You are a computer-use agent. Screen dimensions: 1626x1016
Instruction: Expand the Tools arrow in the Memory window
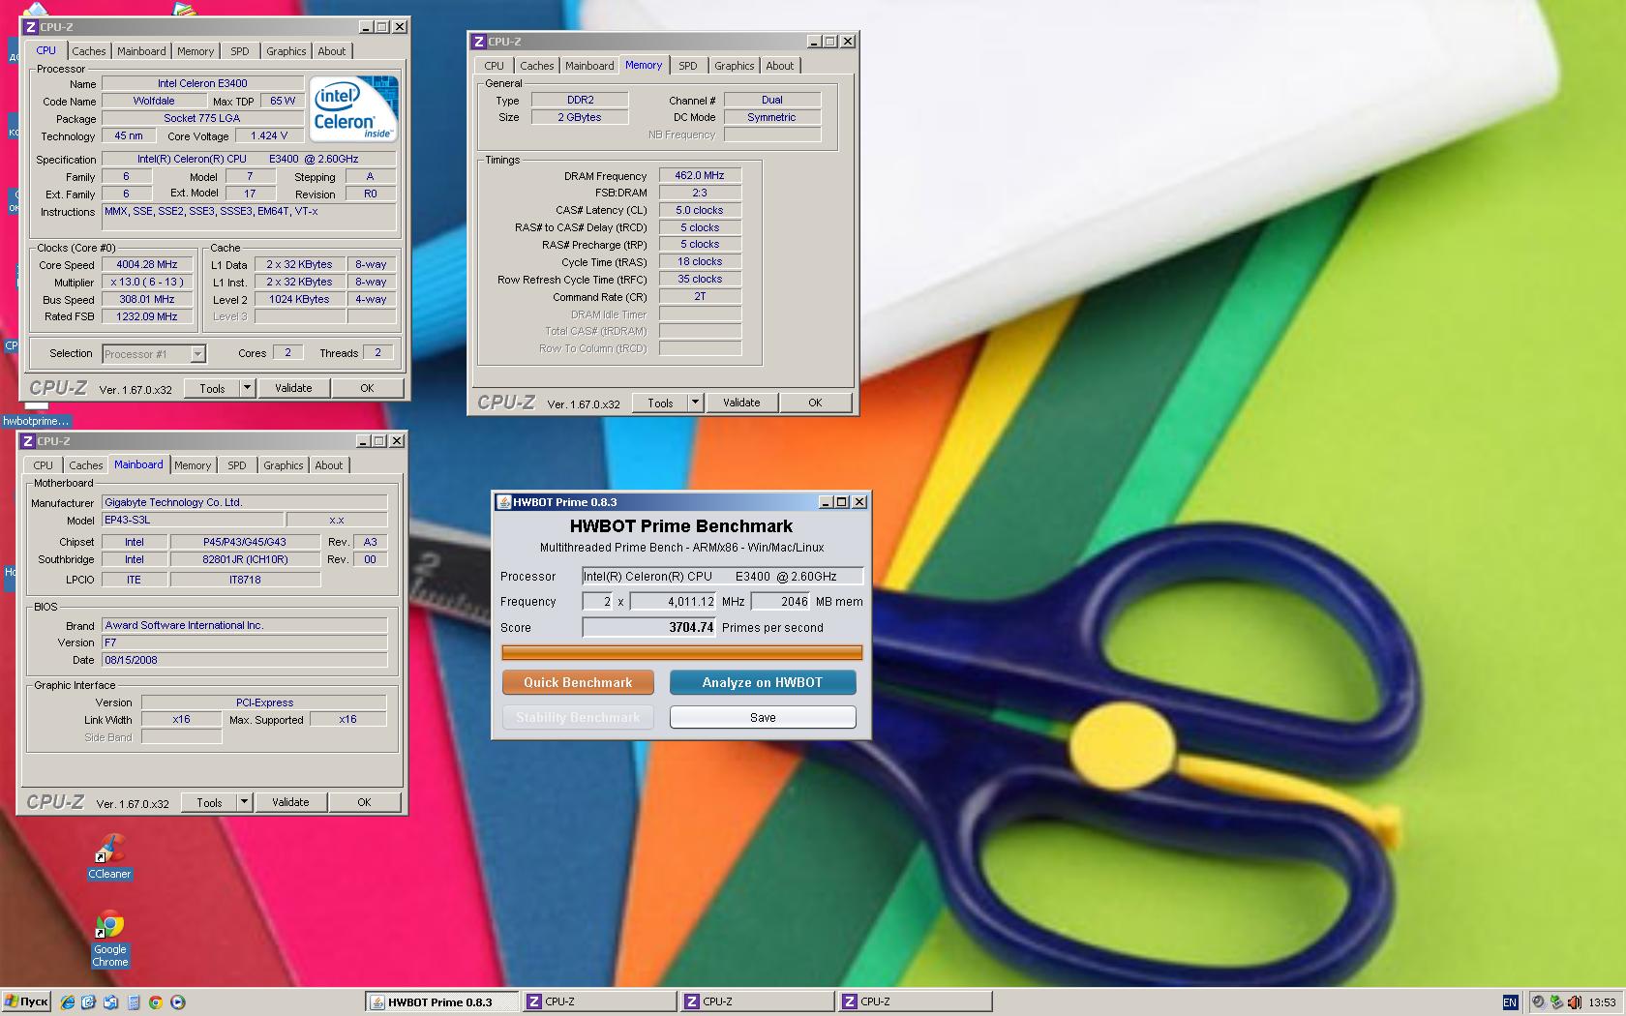tap(695, 403)
